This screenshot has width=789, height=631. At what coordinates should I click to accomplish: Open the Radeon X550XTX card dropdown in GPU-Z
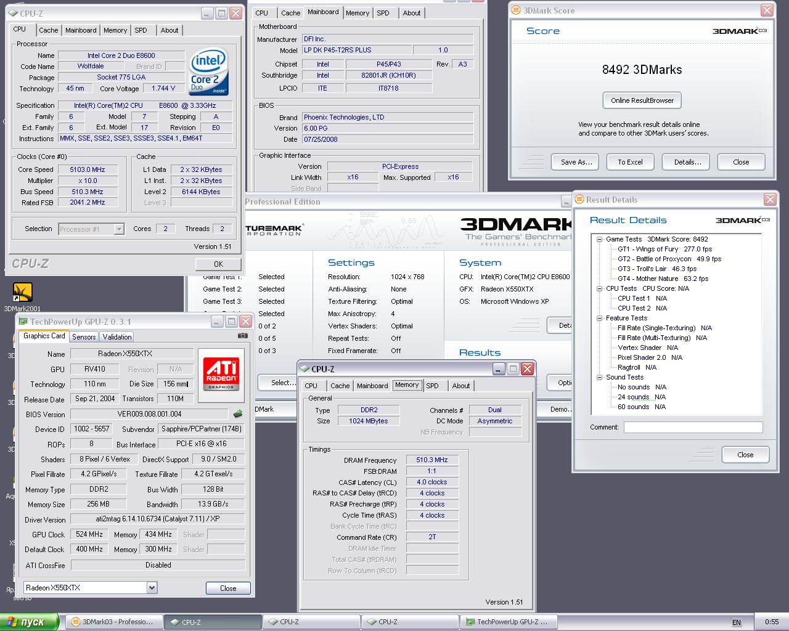(x=152, y=588)
